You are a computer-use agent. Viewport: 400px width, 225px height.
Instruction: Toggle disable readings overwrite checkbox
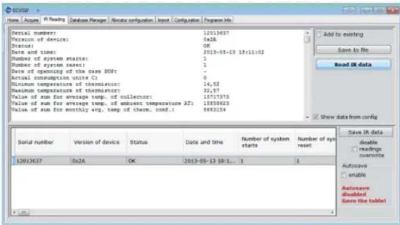pyautogui.click(x=355, y=149)
